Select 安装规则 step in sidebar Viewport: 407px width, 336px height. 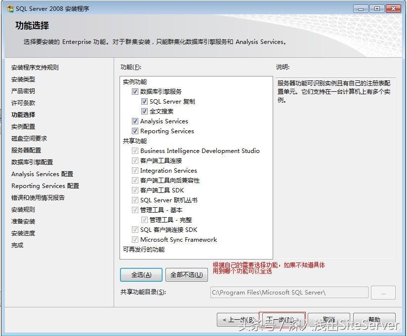coord(23,210)
